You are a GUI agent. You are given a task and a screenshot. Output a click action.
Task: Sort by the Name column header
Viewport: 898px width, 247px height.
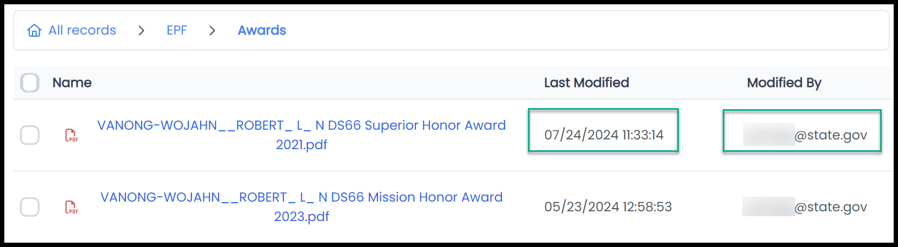click(x=72, y=83)
